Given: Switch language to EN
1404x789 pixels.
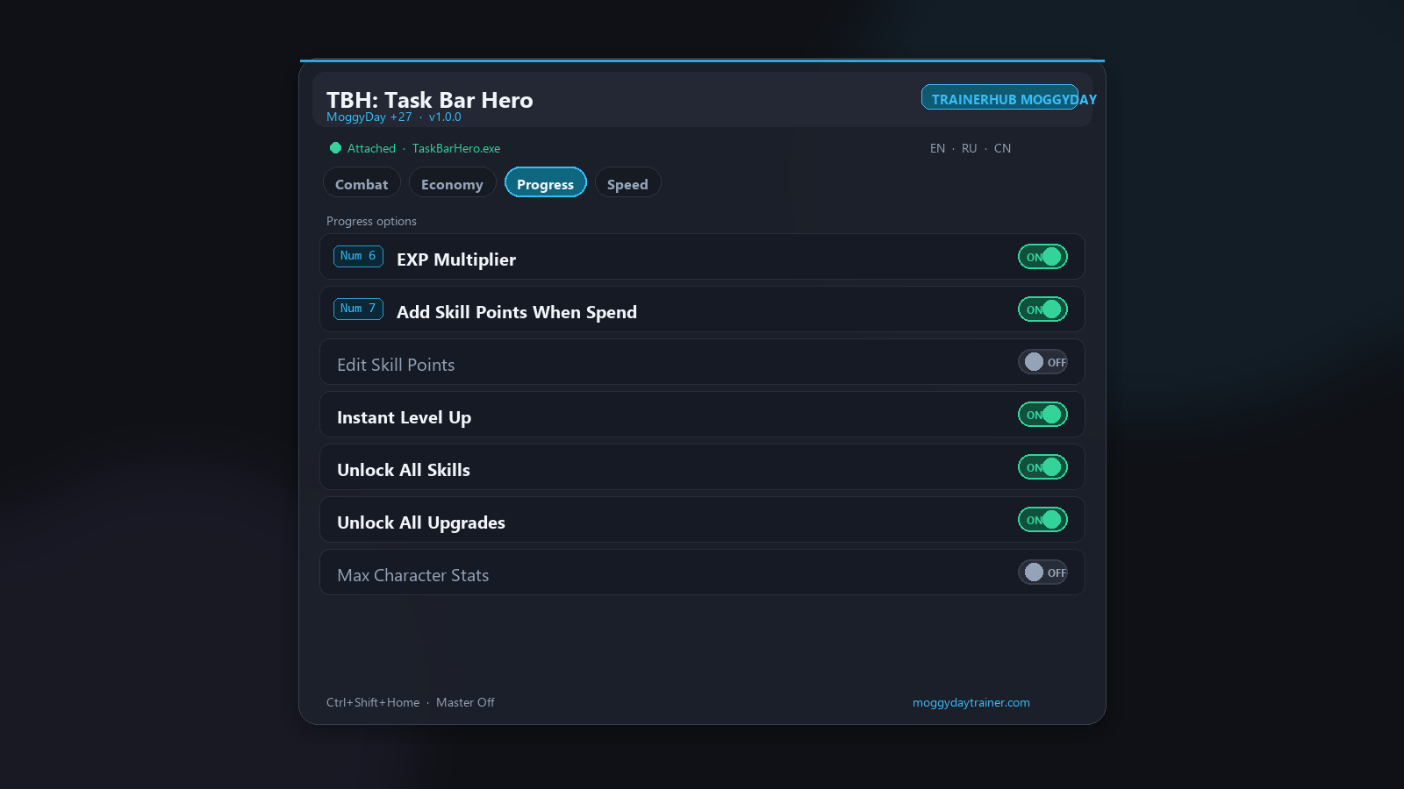Looking at the screenshot, I should [x=938, y=148].
